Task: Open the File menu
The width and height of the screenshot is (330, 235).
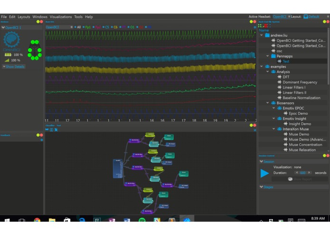Action: pos(4,17)
